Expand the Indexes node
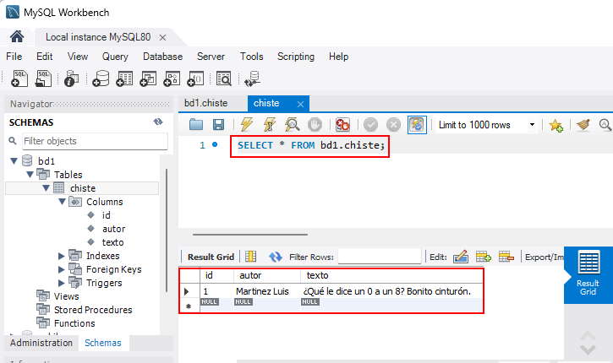The image size is (613, 363). [62, 256]
